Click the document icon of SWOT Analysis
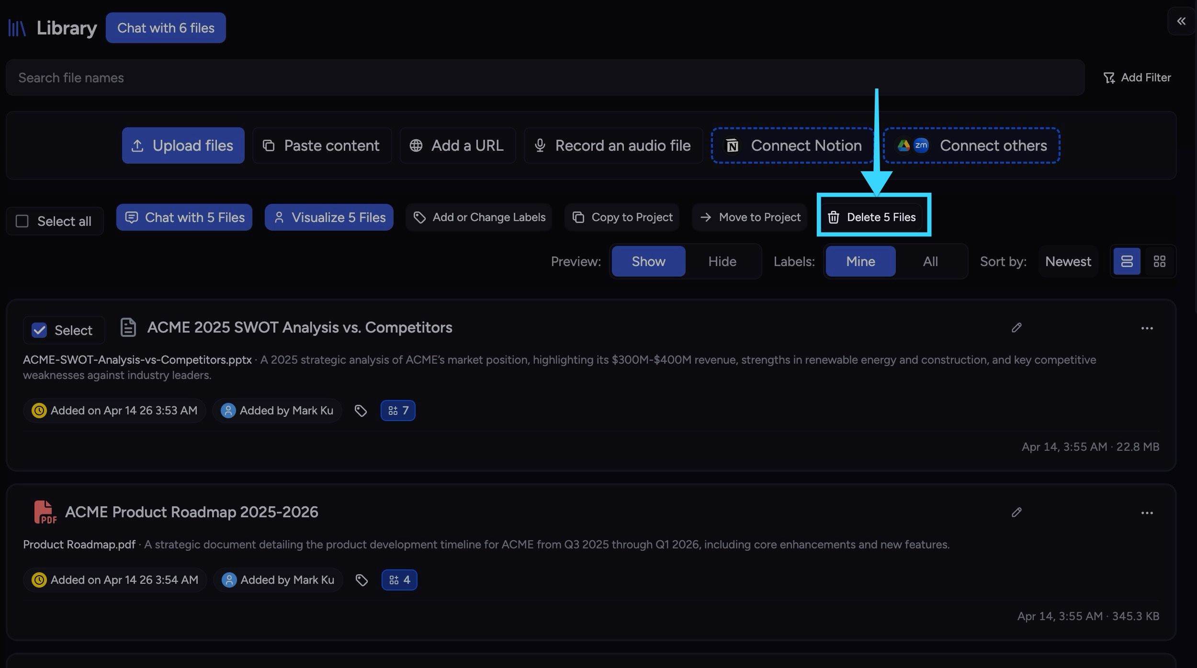Viewport: 1197px width, 668px height. tap(128, 327)
